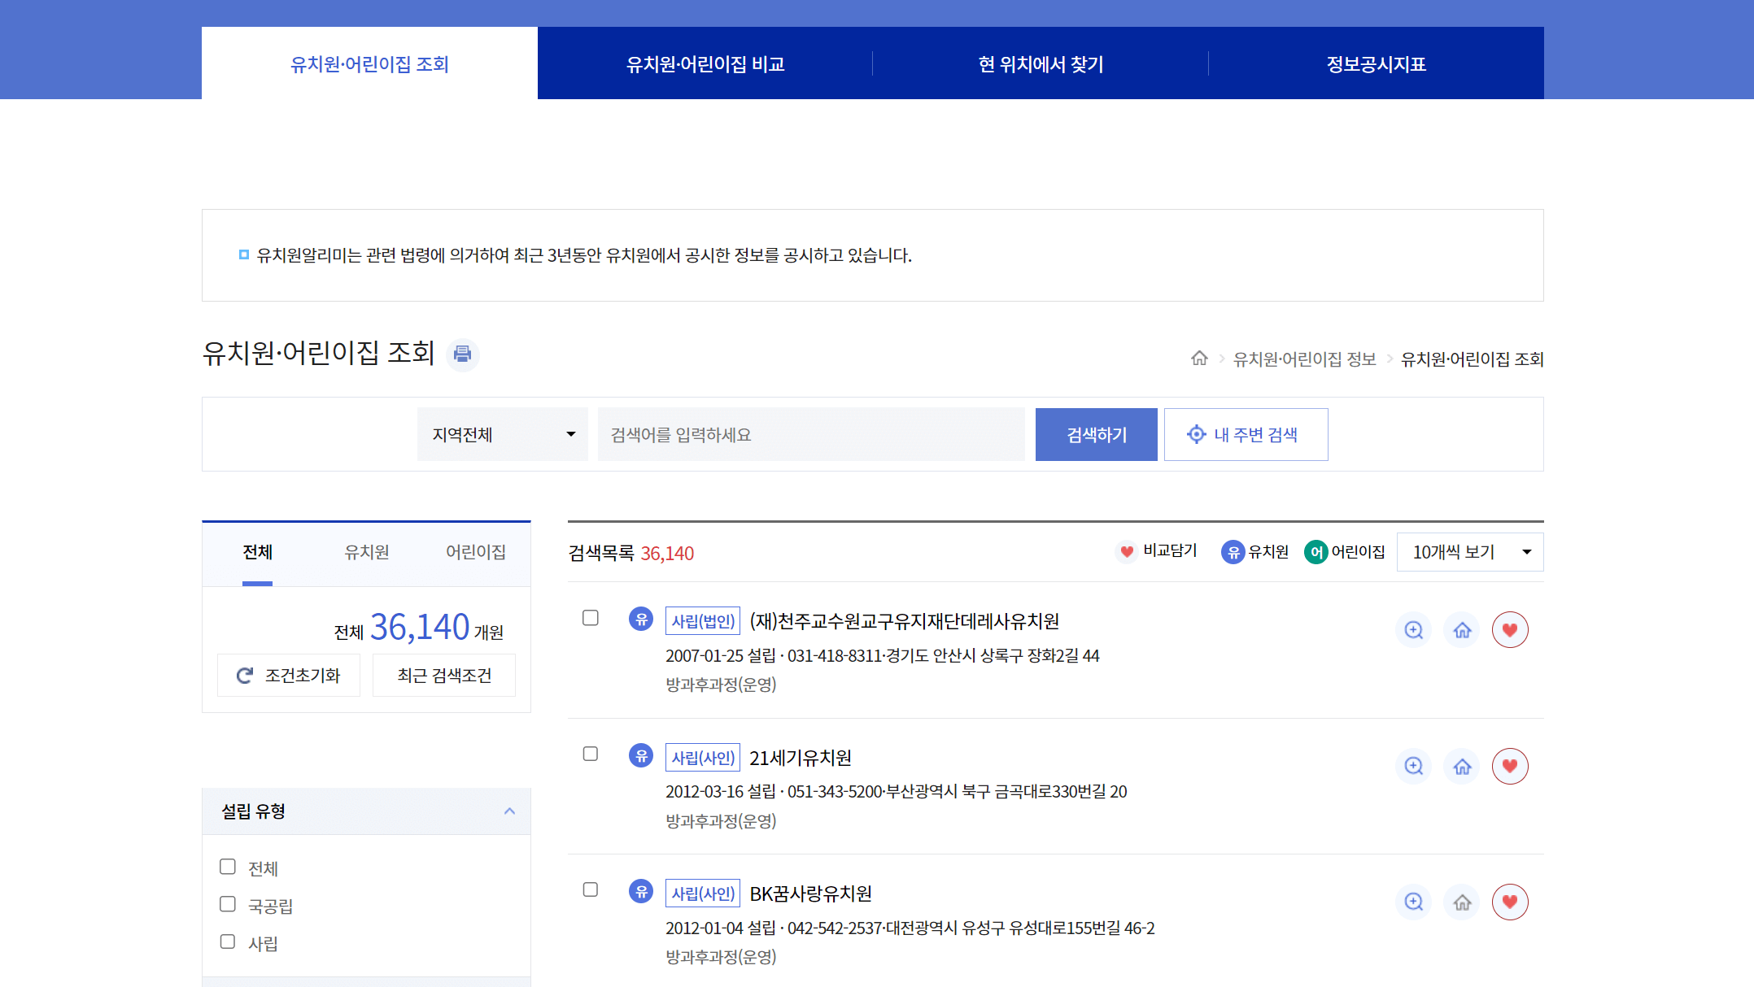Click the print icon next to the page title
The height and width of the screenshot is (987, 1754).
462,354
